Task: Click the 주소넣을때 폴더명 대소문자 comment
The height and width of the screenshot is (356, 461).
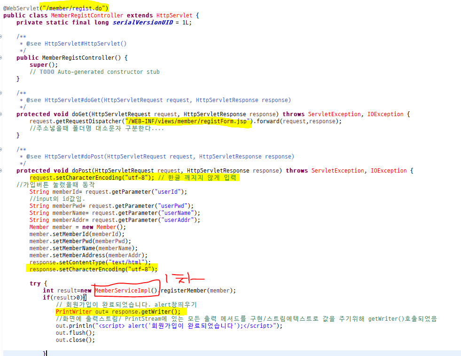Action: [x=96, y=128]
